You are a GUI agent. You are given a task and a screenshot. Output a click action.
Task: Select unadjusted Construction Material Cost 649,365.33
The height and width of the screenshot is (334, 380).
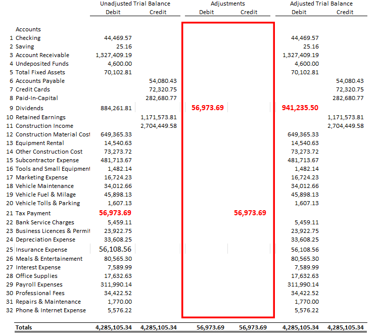point(116,134)
